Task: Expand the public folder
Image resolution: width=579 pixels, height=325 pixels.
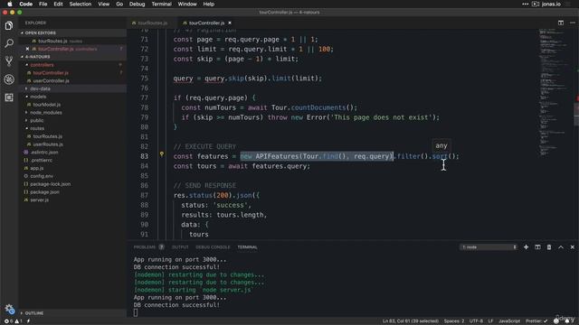Action: click(36, 120)
